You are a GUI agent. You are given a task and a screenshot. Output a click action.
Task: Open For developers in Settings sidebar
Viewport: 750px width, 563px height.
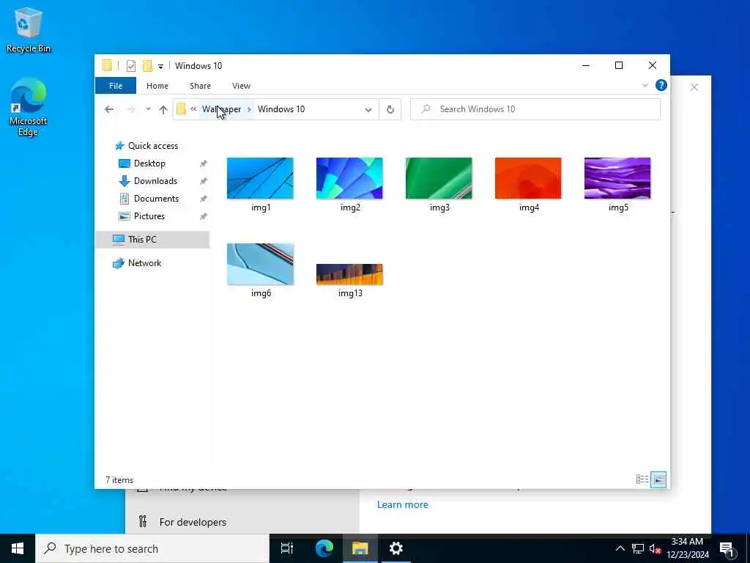coord(193,522)
